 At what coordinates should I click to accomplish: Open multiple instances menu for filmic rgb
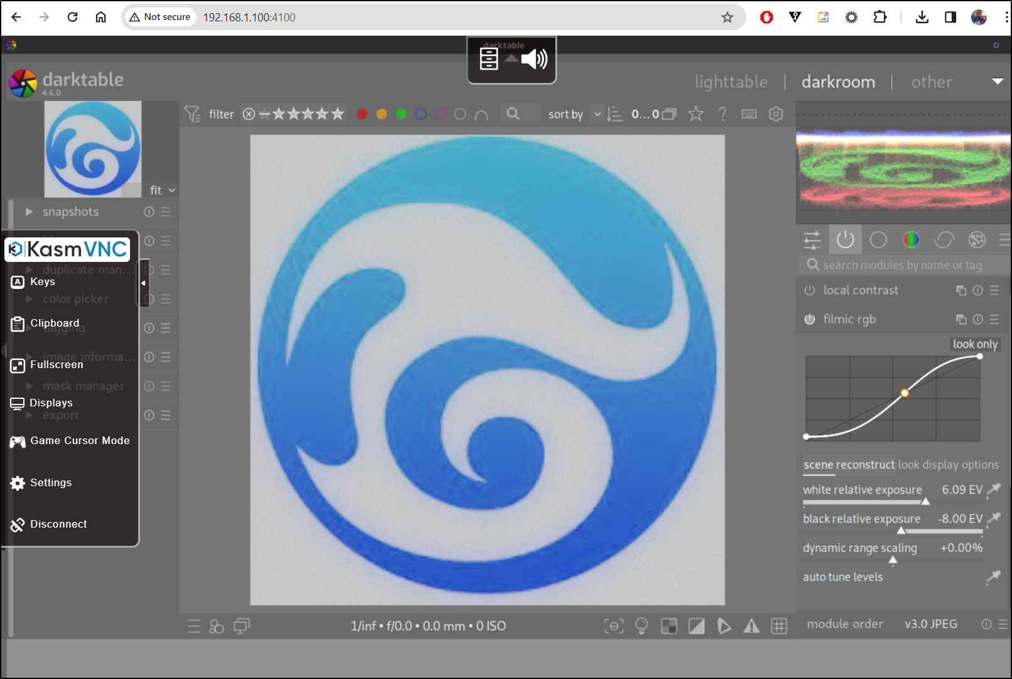pyautogui.click(x=961, y=319)
